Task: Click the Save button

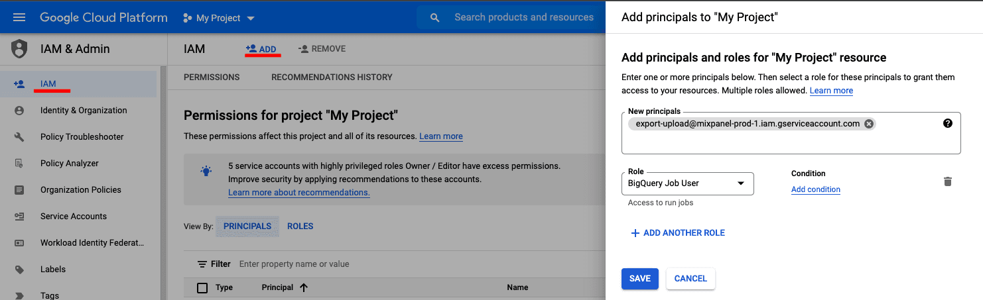Action: pos(639,279)
